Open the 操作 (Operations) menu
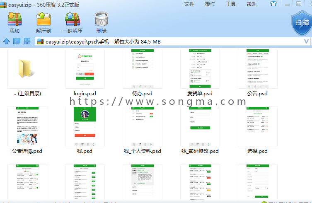 [210, 4]
